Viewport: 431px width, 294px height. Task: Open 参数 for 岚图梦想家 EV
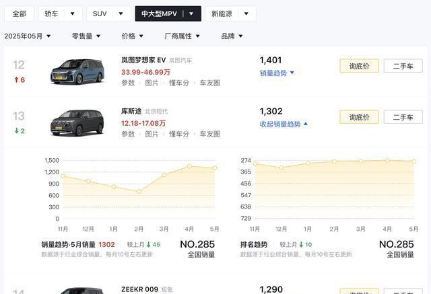point(128,83)
